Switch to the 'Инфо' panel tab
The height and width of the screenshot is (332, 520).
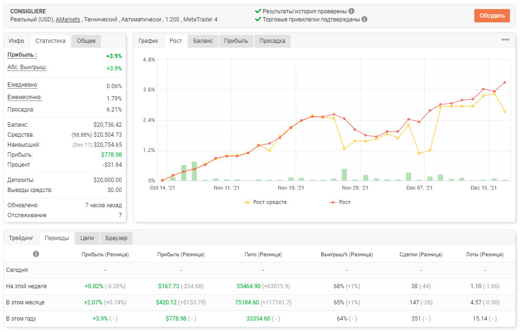[16, 41]
